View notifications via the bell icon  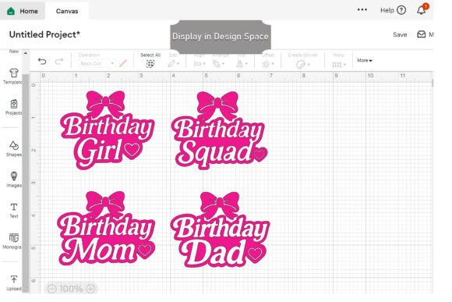[x=422, y=10]
